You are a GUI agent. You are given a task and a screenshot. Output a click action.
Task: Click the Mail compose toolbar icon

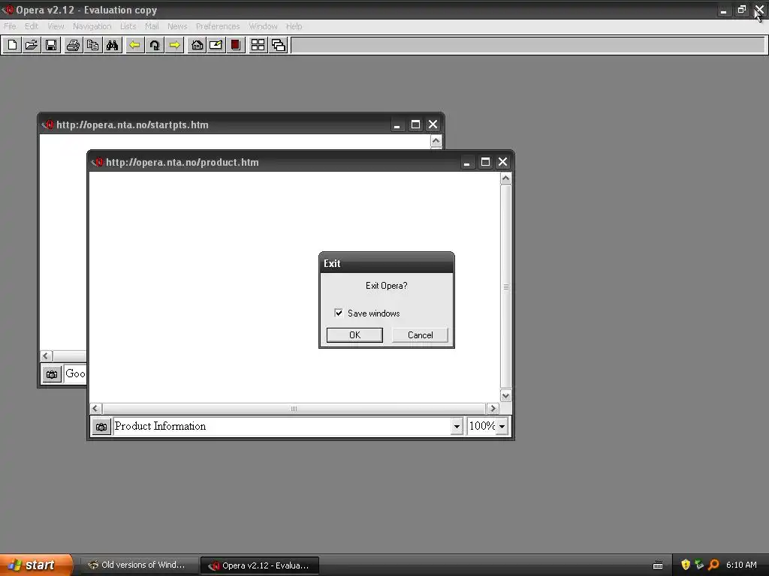[216, 45]
